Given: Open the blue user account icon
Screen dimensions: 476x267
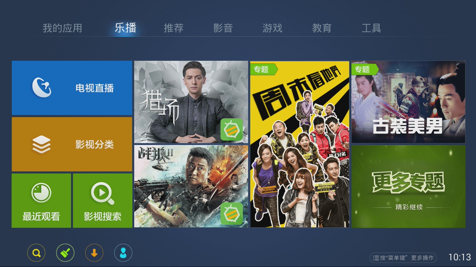Looking at the screenshot, I should coord(123,253).
